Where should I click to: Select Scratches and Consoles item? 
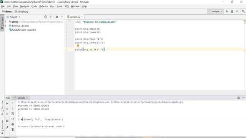24,30
